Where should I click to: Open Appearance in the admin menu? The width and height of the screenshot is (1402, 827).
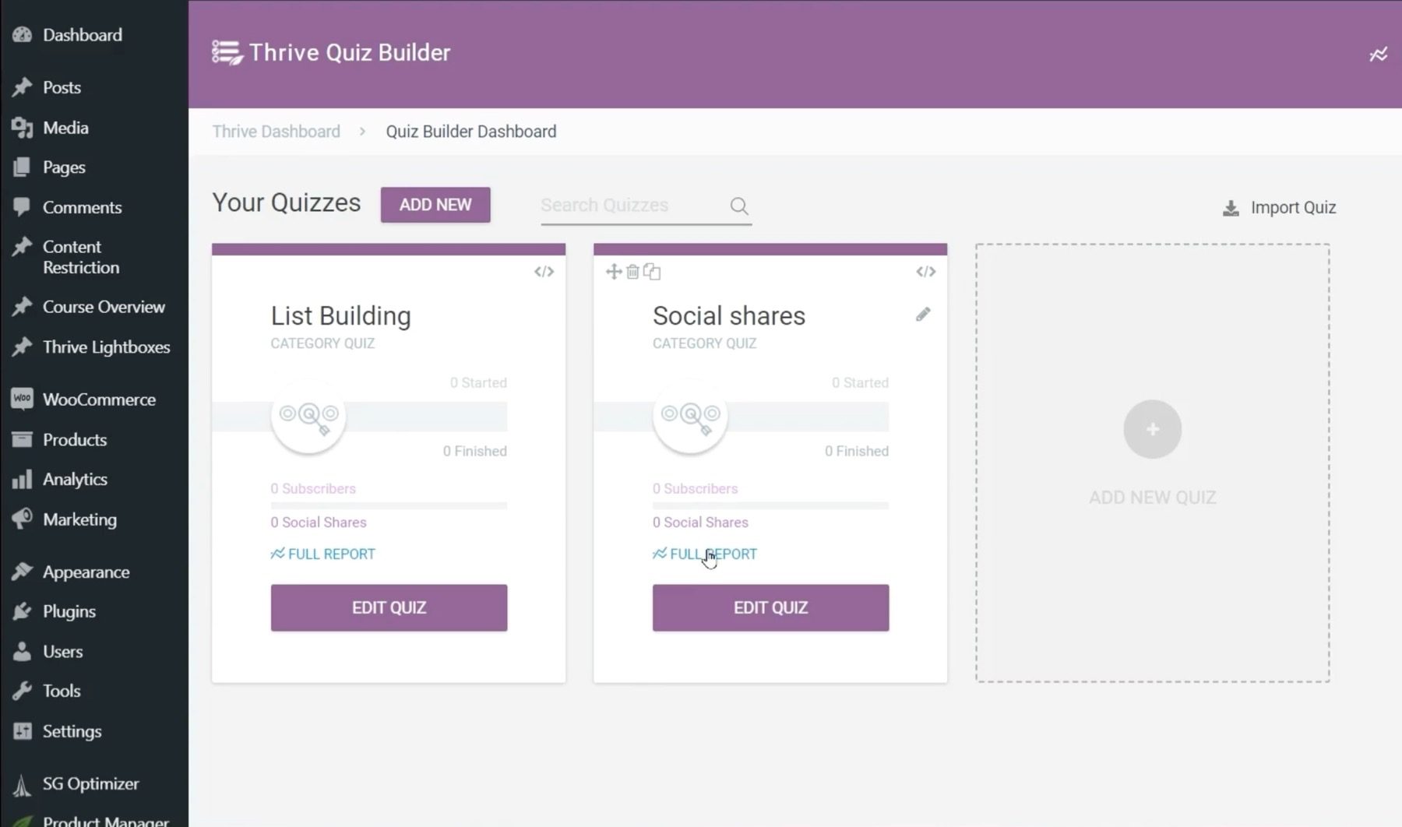[x=86, y=572]
